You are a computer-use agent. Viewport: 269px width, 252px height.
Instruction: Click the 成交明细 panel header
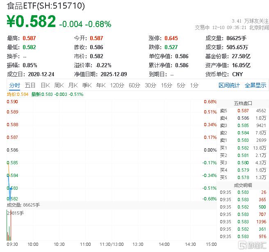point(243,185)
